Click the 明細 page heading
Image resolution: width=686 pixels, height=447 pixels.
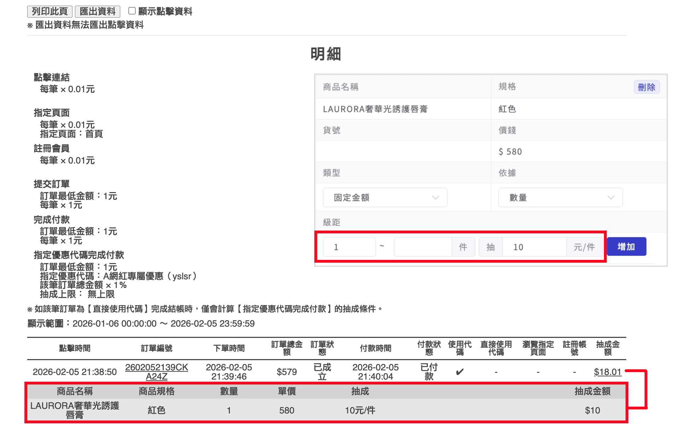[326, 54]
